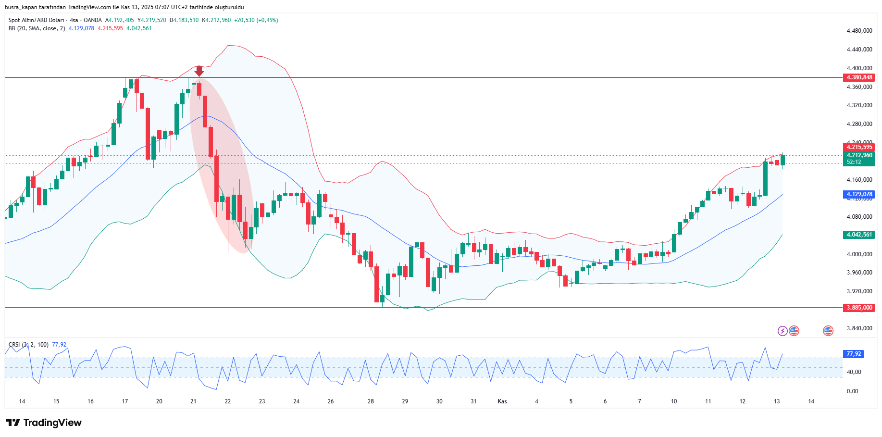Click the purple lightning bolt event icon

pyautogui.click(x=783, y=331)
